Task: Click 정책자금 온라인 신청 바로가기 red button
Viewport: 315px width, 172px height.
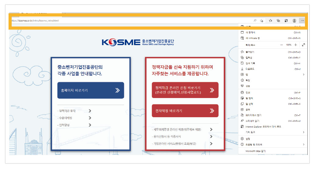Action: coord(185,90)
